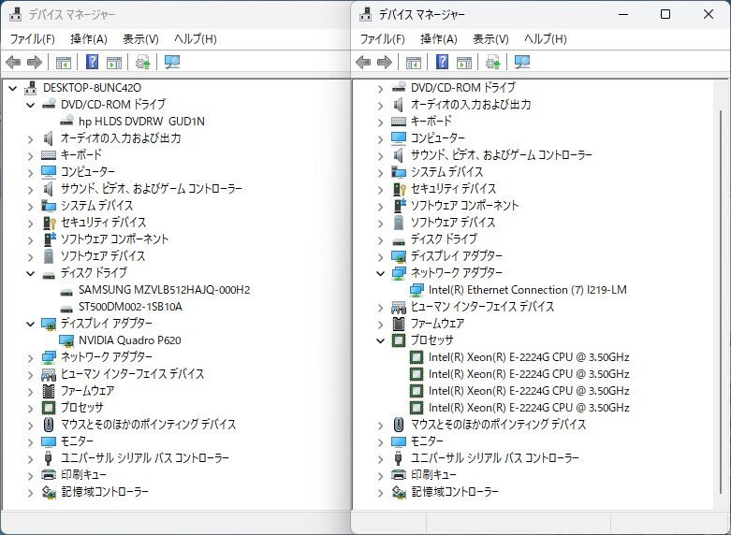Viewport: 731px width, 535px height.
Task: Expand モニター in right window
Action: pos(380,441)
